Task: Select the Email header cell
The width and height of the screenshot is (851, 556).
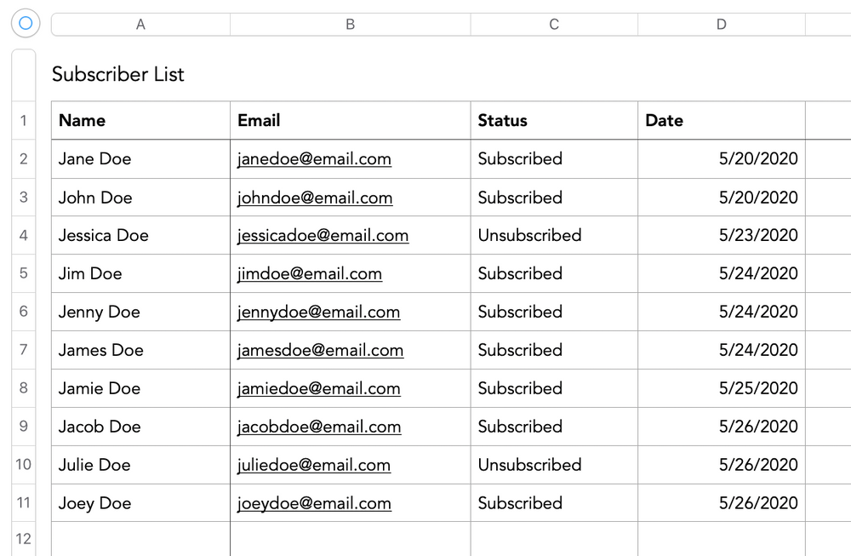Action: tap(350, 121)
